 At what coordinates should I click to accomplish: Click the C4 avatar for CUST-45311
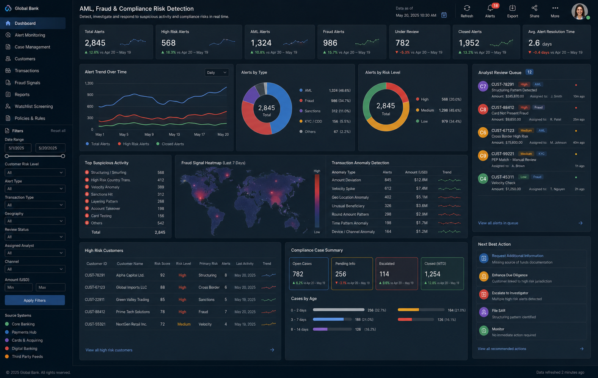click(483, 179)
